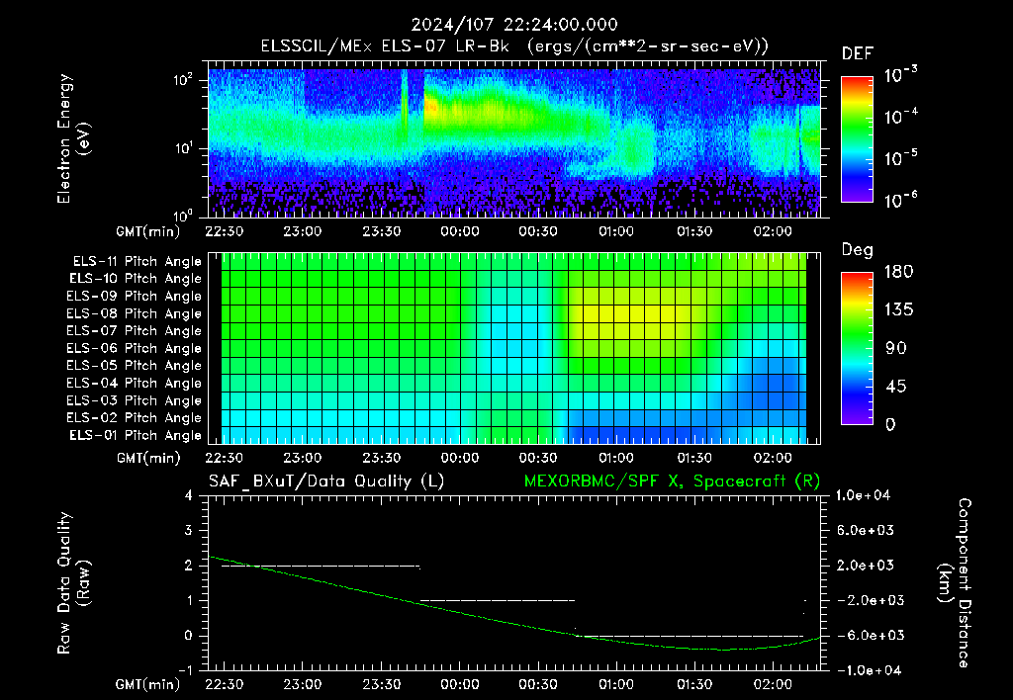Click the DEF legend title

(858, 54)
